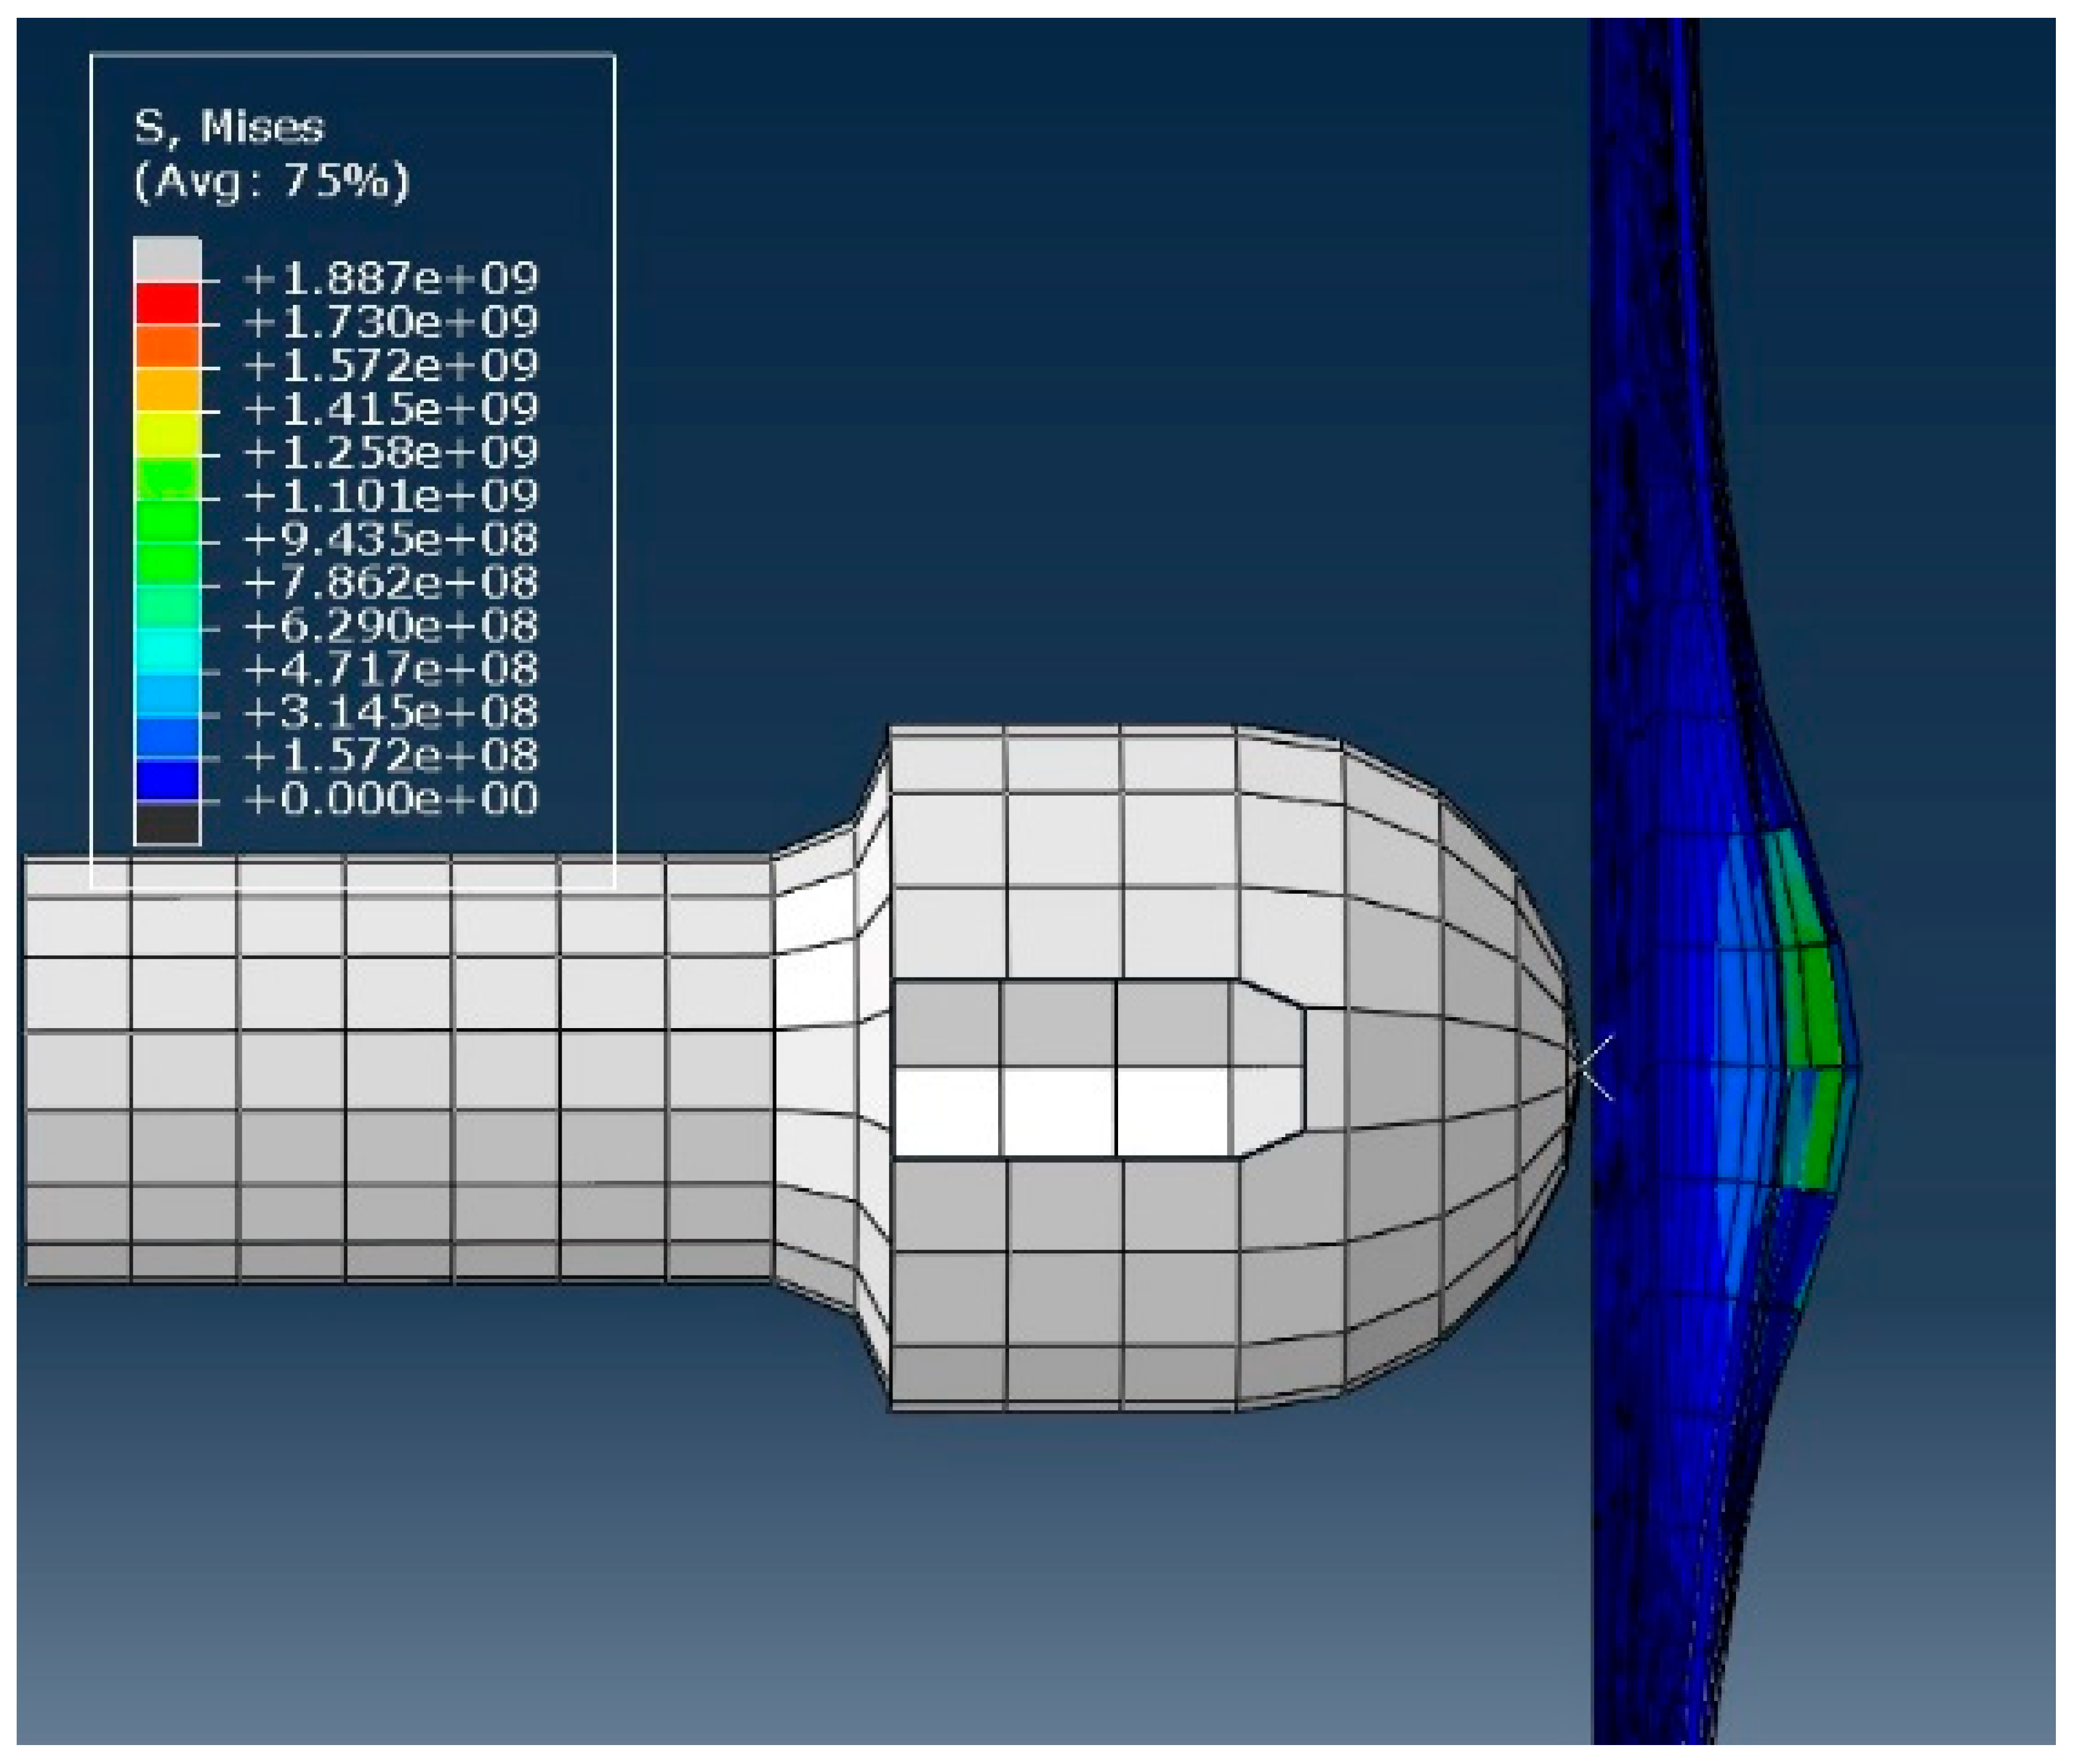Click the cyan legend color band
The height and width of the screenshot is (1764, 2080).
(x=167, y=650)
